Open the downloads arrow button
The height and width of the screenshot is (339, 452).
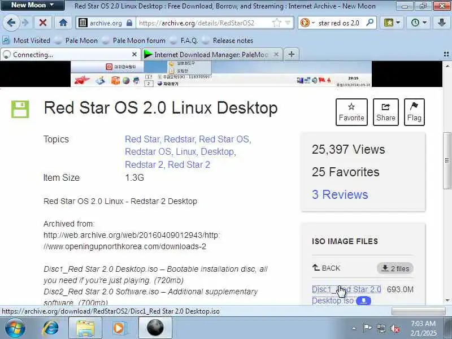(x=441, y=23)
